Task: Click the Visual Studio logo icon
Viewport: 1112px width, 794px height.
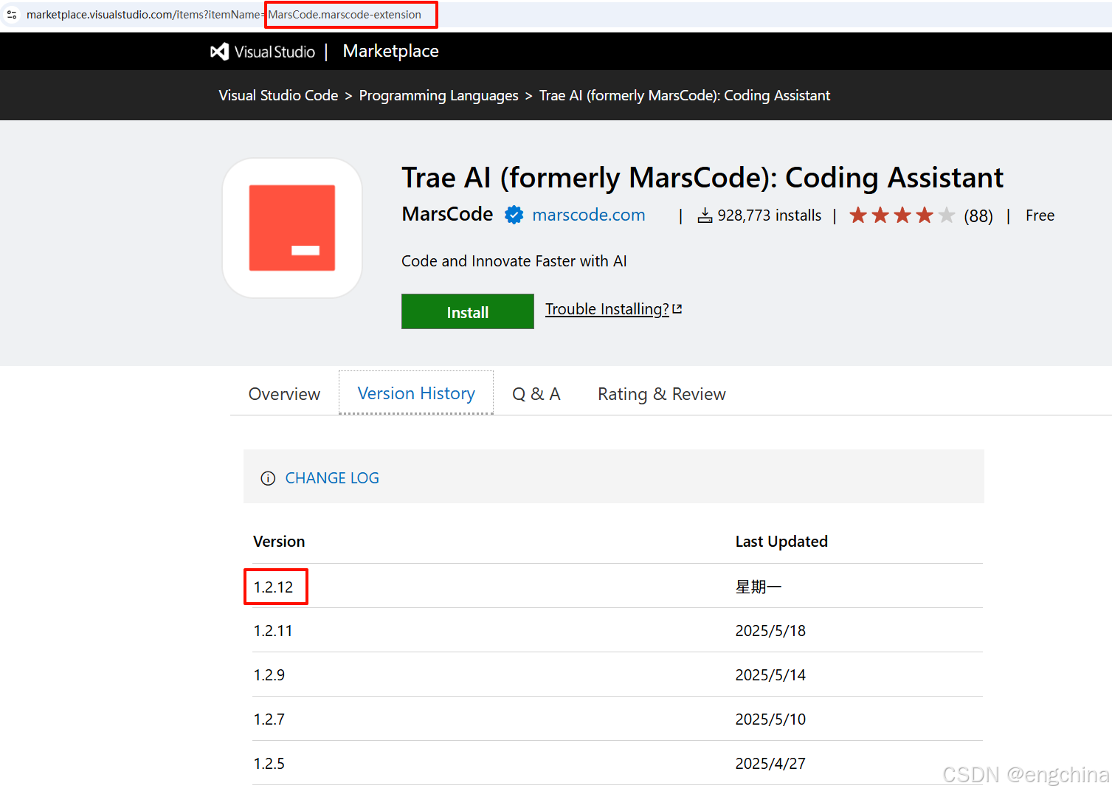Action: point(219,52)
